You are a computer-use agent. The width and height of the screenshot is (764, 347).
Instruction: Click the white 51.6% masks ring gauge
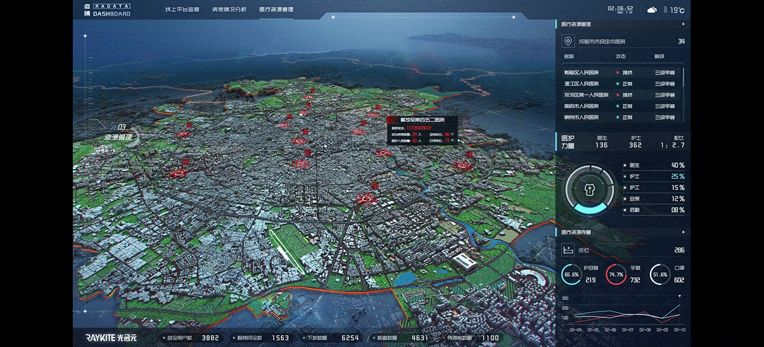pos(660,274)
